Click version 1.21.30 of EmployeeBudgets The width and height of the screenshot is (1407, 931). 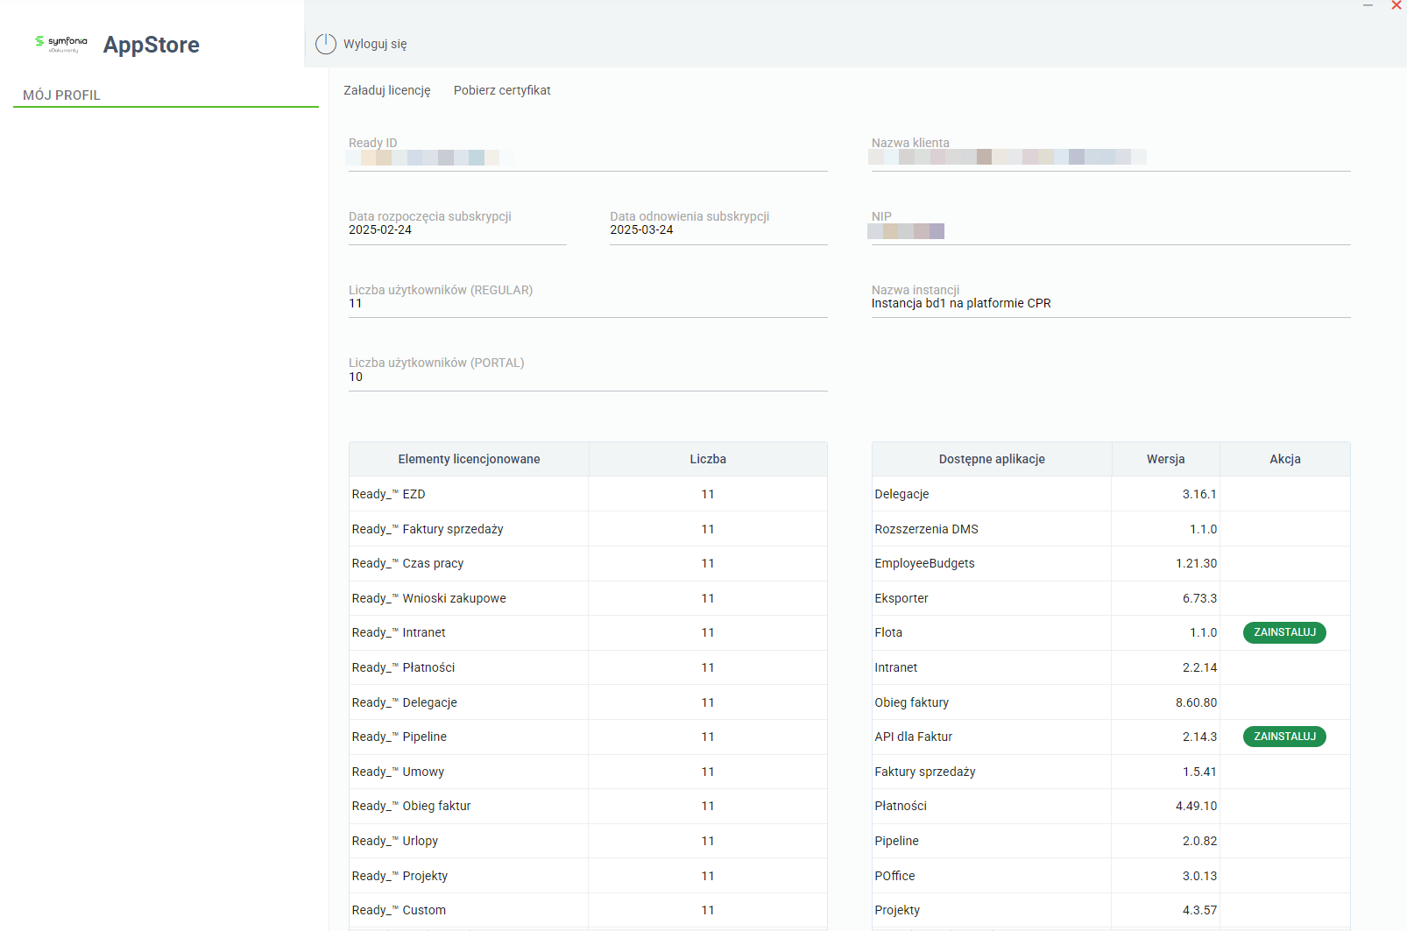[x=1196, y=563]
